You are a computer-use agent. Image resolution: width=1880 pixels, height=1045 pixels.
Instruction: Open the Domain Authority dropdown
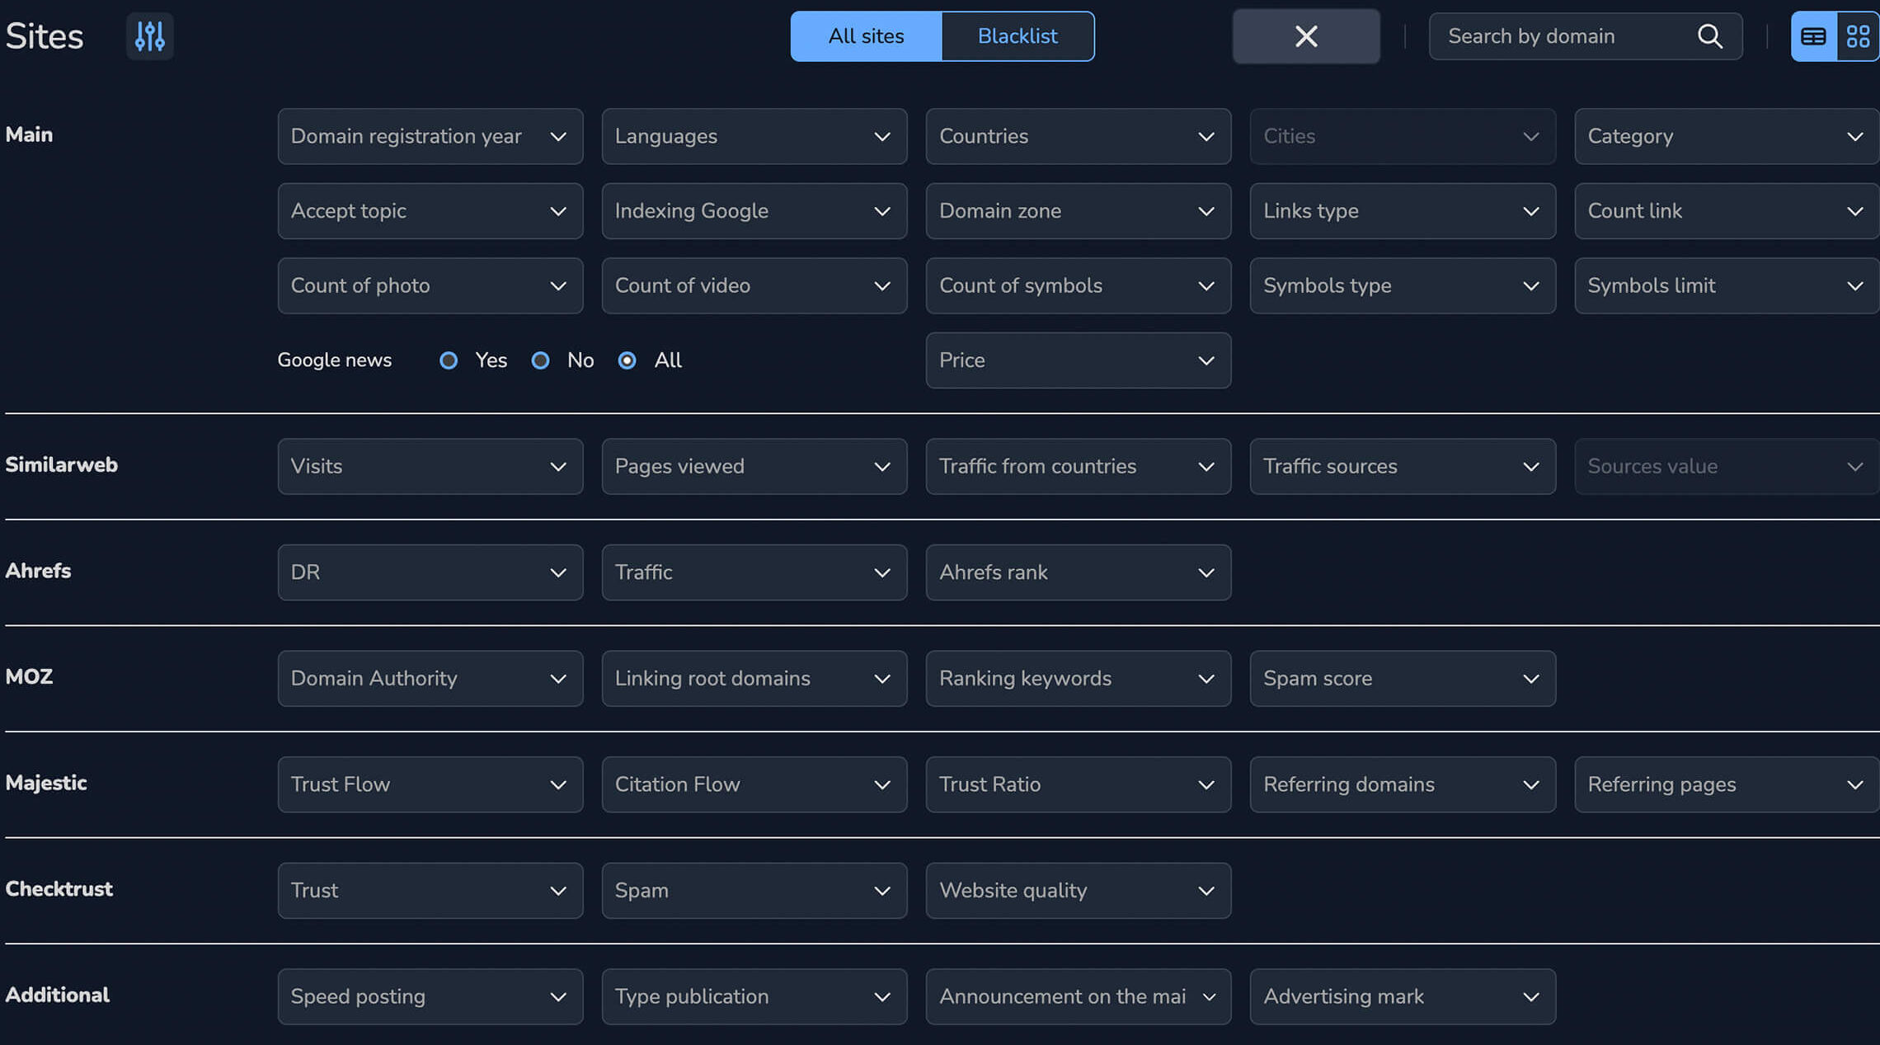[x=430, y=679]
